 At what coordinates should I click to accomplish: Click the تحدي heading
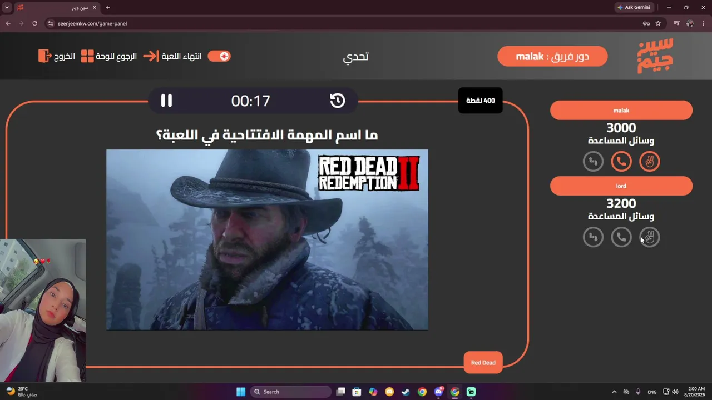356,56
